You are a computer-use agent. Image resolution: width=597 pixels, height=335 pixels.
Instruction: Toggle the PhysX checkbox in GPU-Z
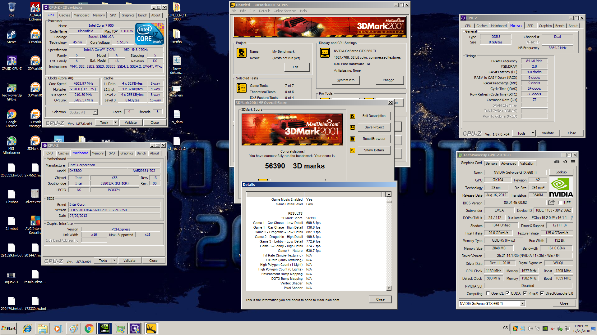click(x=525, y=293)
